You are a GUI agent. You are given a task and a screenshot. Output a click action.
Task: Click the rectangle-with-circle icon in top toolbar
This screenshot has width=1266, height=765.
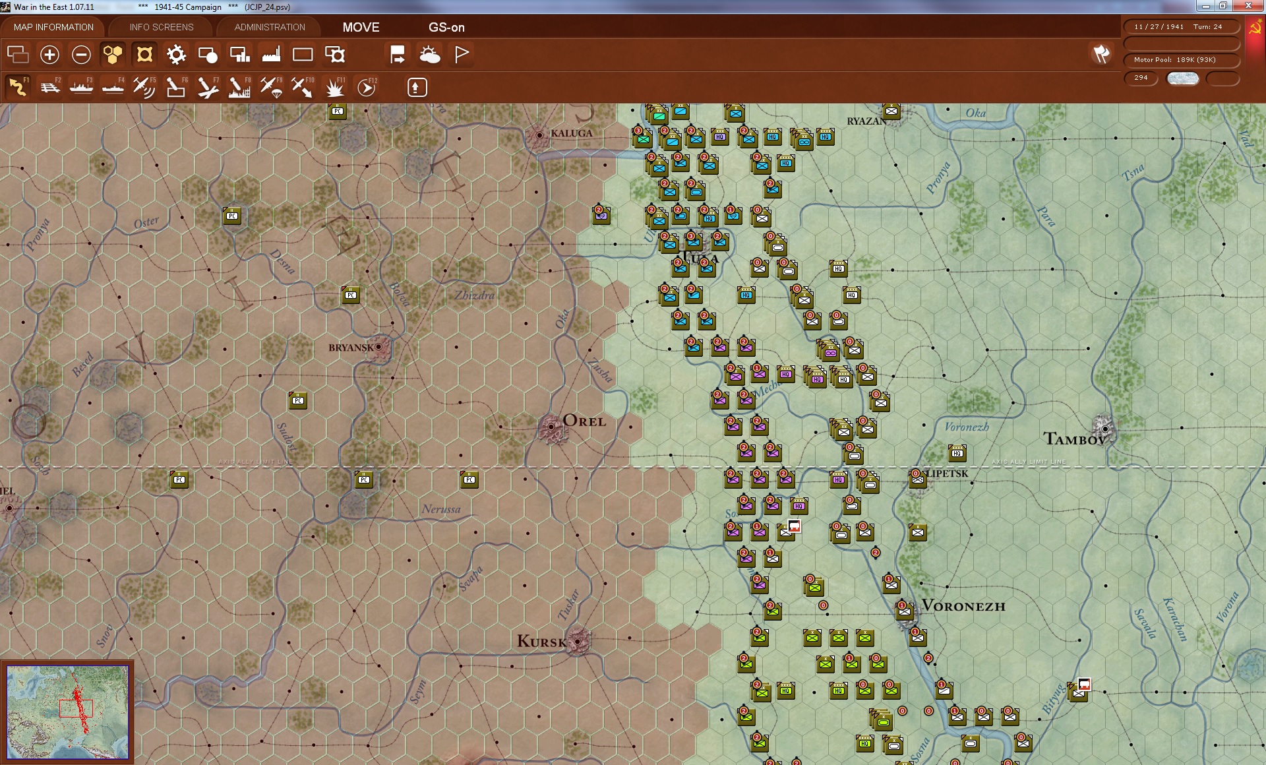tap(208, 54)
